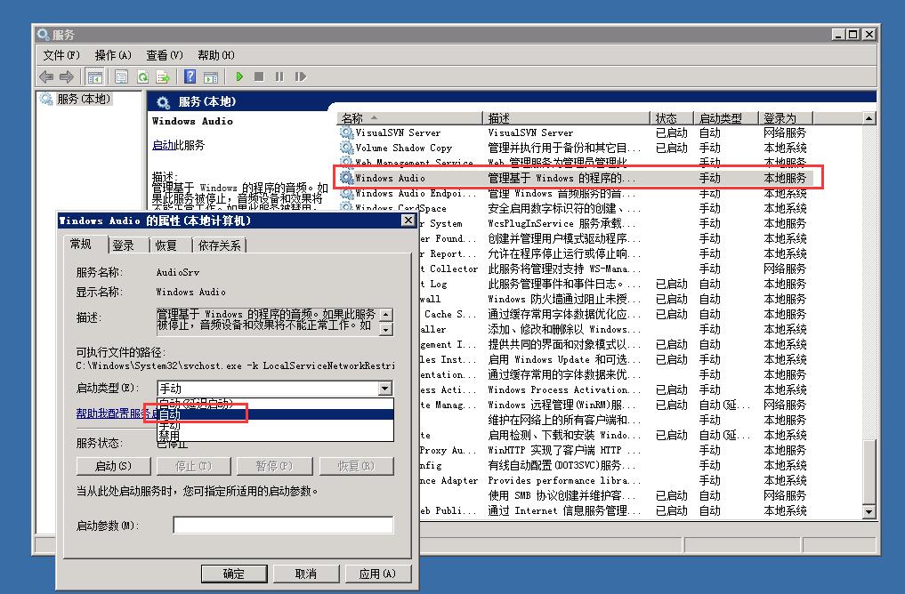This screenshot has height=594, width=905.
Task: Click description 'Windows Process Activation...'
Action: [x=564, y=389]
